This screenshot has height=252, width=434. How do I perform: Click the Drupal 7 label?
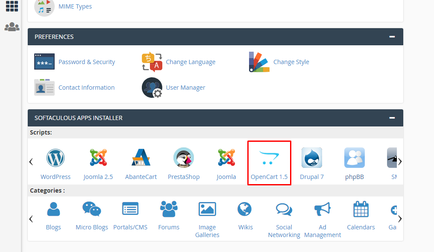pyautogui.click(x=312, y=177)
